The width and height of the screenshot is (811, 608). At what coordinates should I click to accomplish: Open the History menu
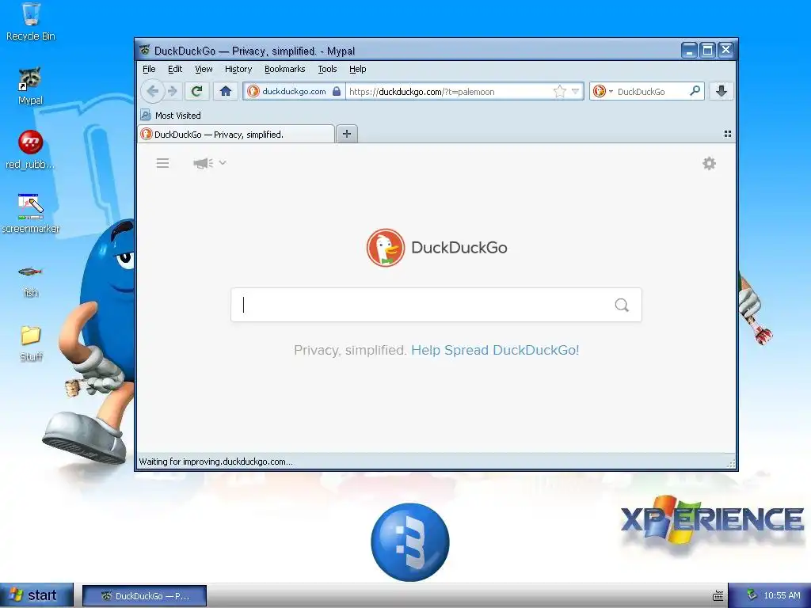pos(238,69)
